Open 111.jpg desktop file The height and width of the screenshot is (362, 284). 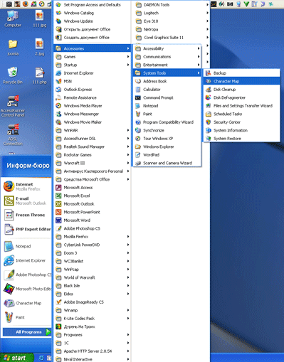click(x=39, y=18)
